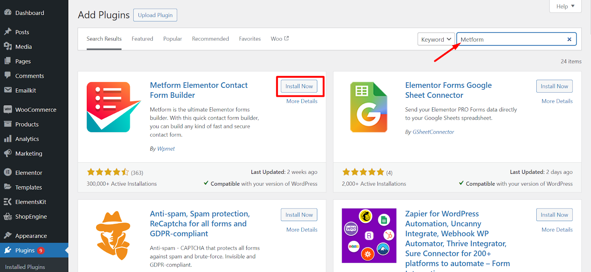
Task: Open More Details for Metform plugin
Action: click(302, 101)
